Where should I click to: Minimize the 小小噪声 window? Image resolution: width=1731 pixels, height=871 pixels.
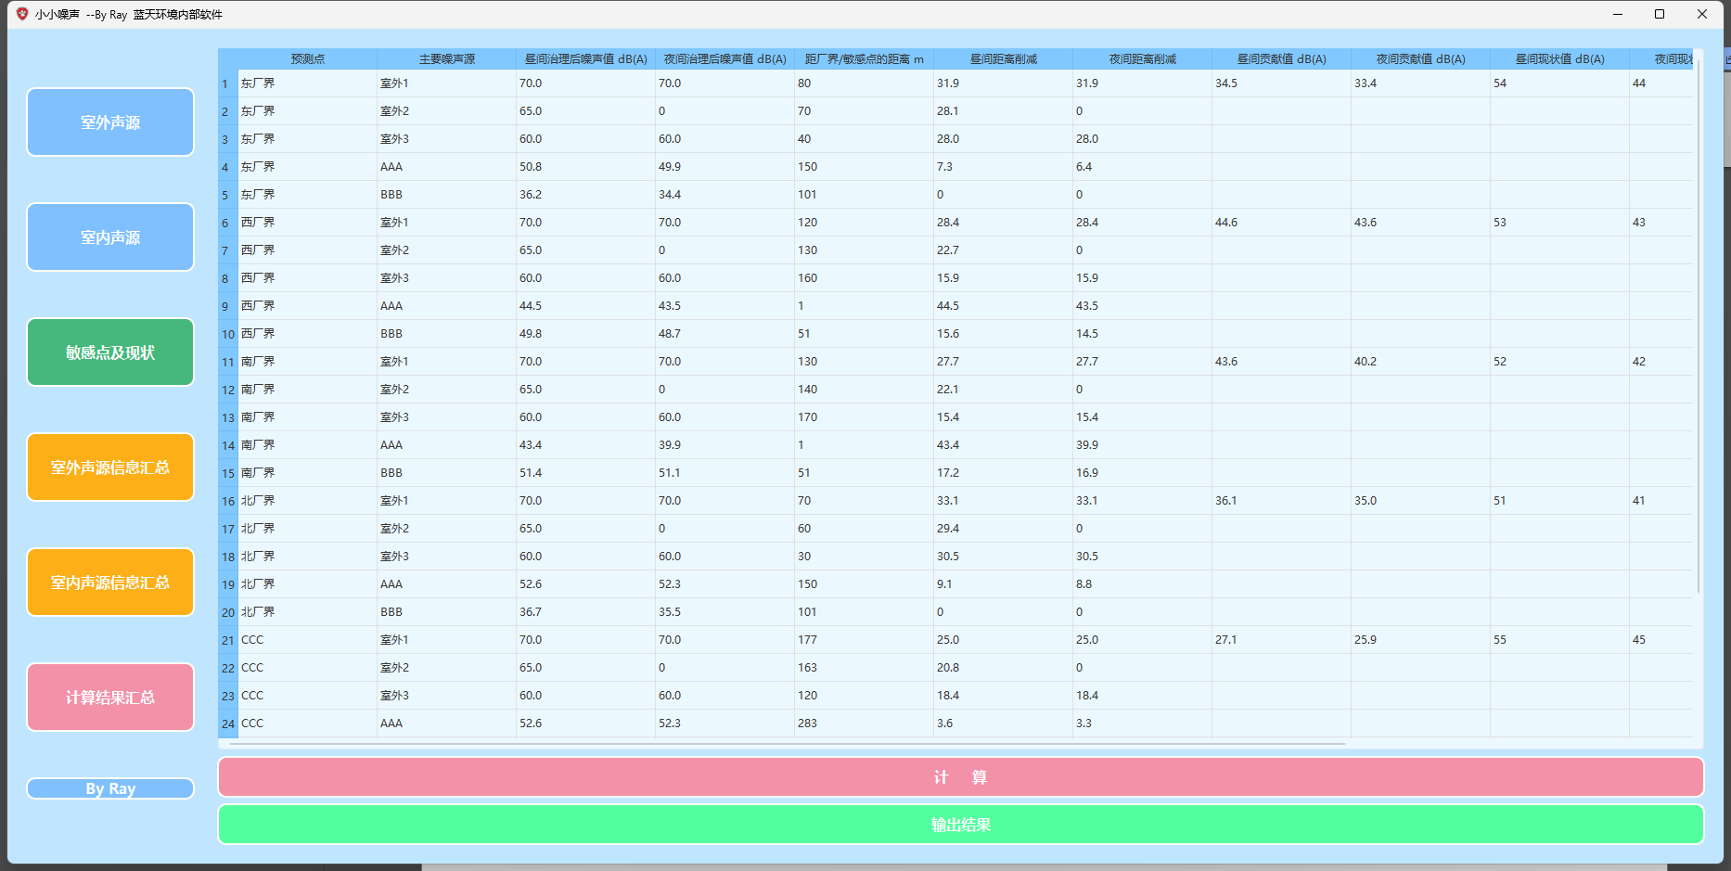1617,14
